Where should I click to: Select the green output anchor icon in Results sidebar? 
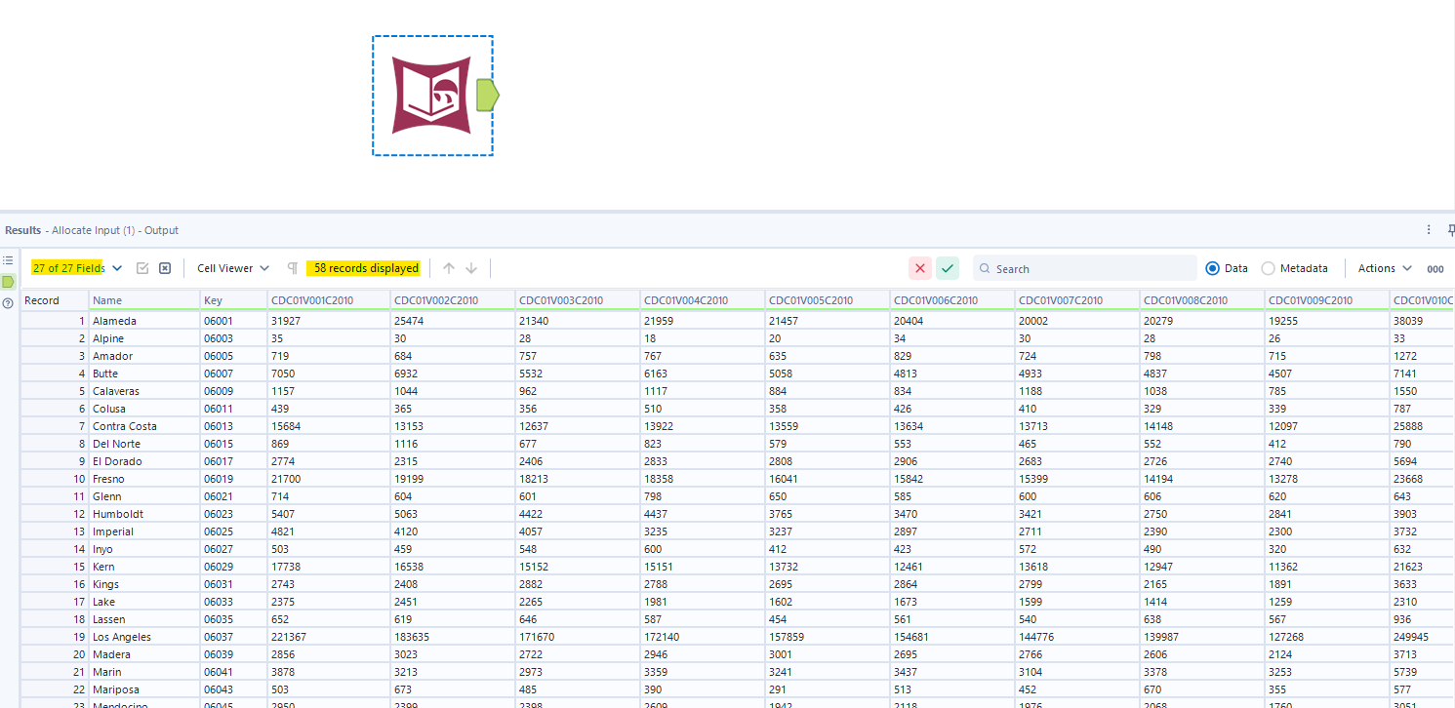click(8, 282)
